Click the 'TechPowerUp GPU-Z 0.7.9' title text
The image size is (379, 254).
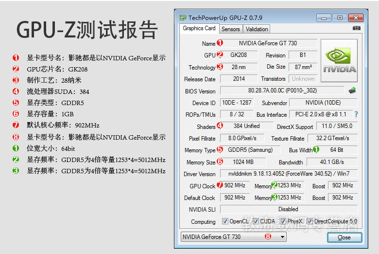point(225,18)
